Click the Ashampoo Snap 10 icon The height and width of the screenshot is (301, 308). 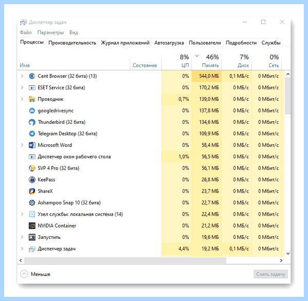(x=32, y=203)
